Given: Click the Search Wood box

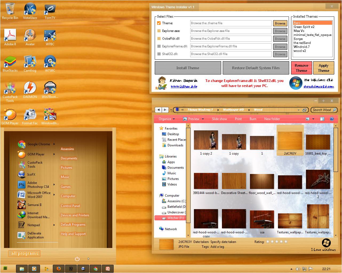Looking at the screenshot, I should pos(324,110).
